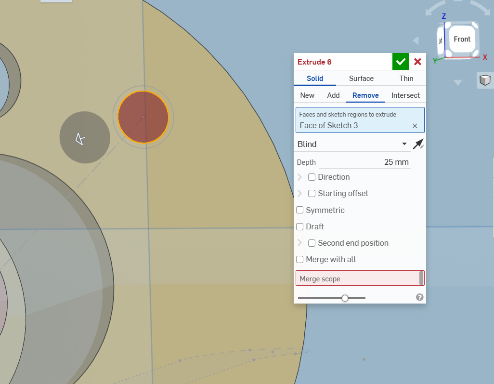494x384 pixels.
Task: Click Merge scope selection field
Action: coord(360,278)
